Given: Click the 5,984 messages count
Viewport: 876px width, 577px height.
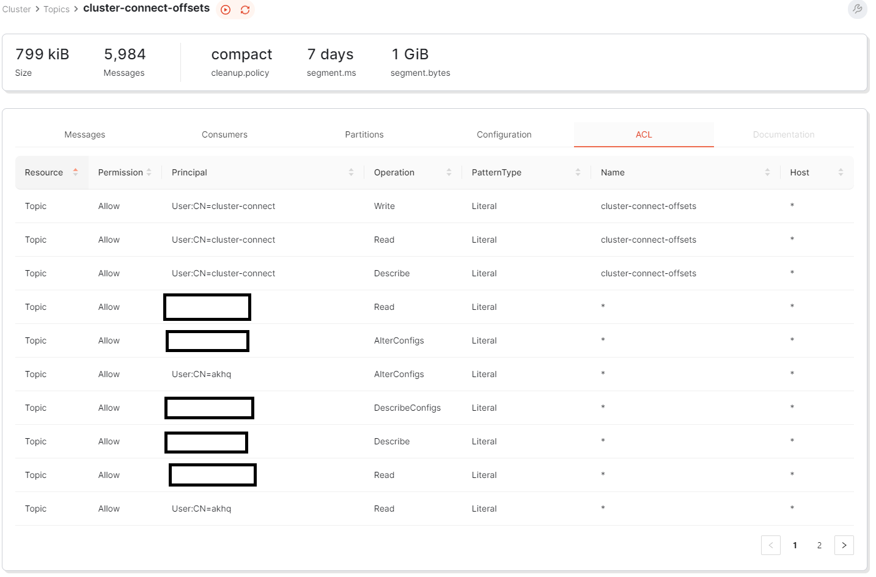Looking at the screenshot, I should point(125,54).
